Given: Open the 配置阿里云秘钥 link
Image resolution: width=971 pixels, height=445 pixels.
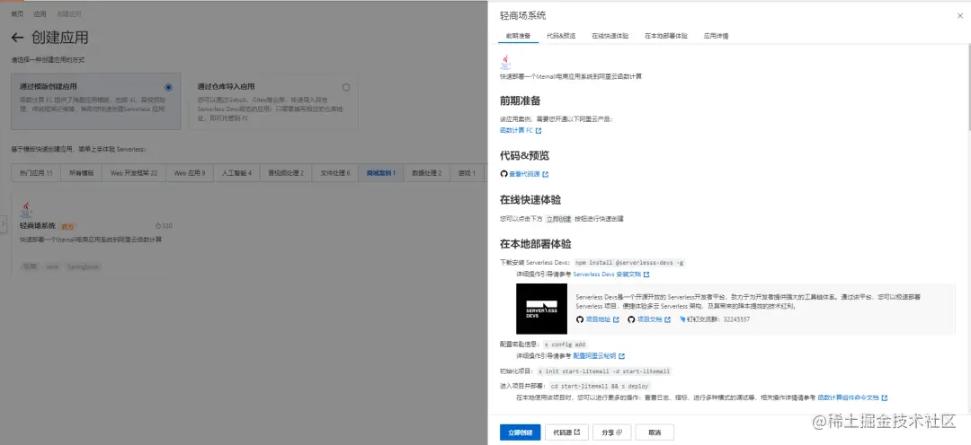Looking at the screenshot, I should coord(594,356).
